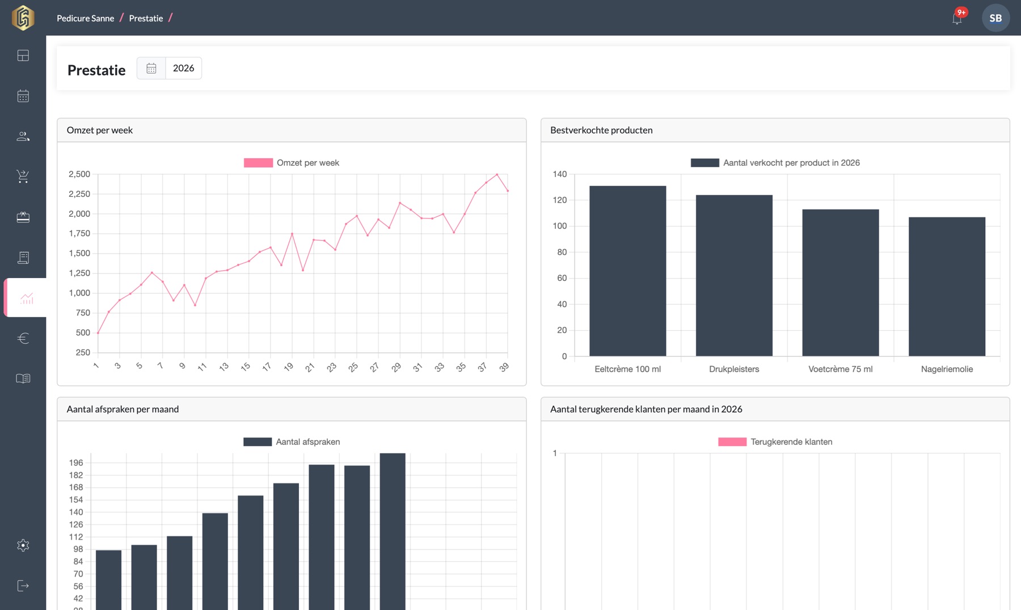1021x610 pixels.
Task: Click the Prestatie page heading
Action: tap(96, 70)
